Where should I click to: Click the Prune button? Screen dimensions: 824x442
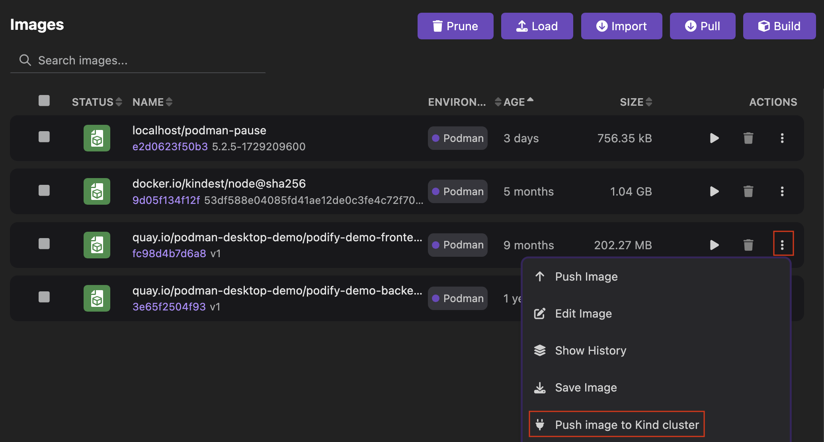(455, 26)
